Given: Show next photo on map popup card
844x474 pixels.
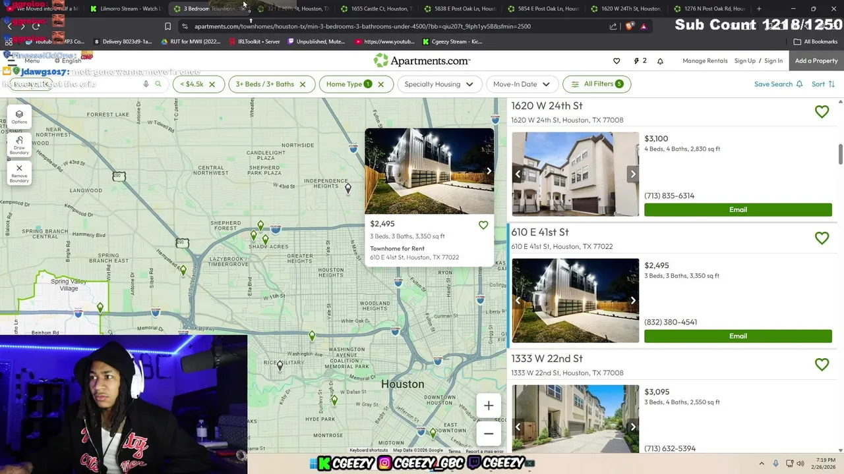Looking at the screenshot, I should click(x=489, y=171).
